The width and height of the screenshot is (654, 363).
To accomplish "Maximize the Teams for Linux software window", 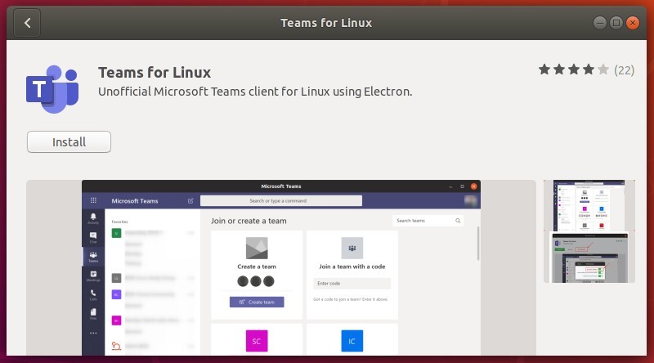I will click(616, 23).
